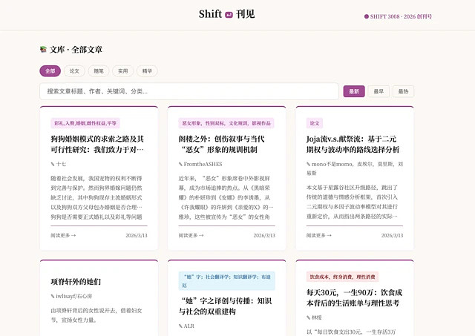Focus the article search field
The width and height of the screenshot is (475, 336).
click(x=189, y=91)
